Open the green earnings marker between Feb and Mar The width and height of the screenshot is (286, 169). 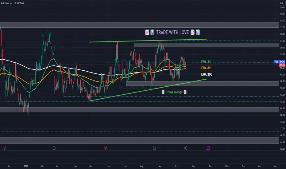point(54,148)
